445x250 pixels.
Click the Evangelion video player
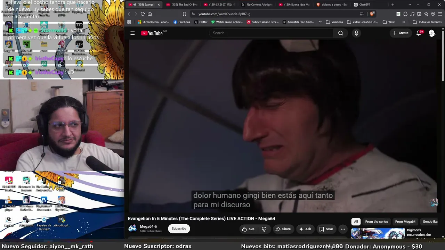tap(283, 126)
